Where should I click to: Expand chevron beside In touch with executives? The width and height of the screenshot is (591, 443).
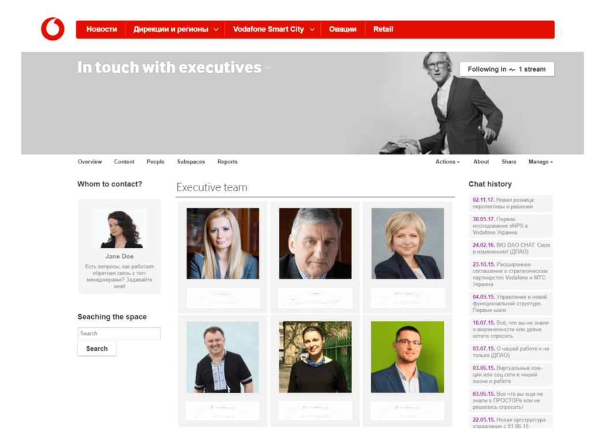tap(268, 68)
